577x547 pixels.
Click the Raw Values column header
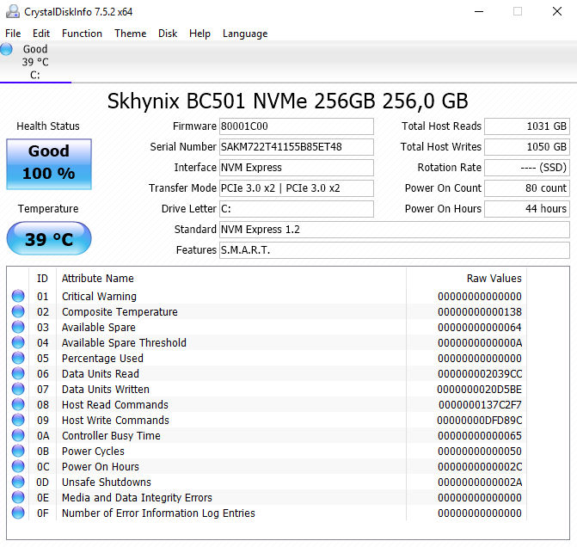(494, 279)
